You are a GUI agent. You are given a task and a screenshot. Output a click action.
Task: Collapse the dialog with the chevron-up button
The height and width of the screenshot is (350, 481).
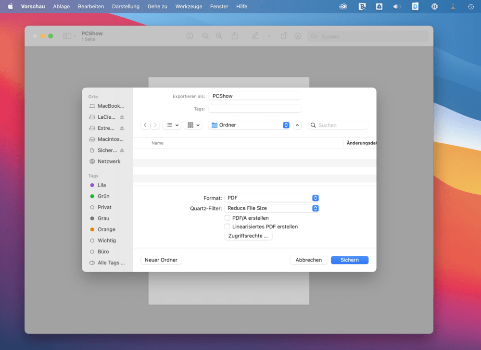297,125
